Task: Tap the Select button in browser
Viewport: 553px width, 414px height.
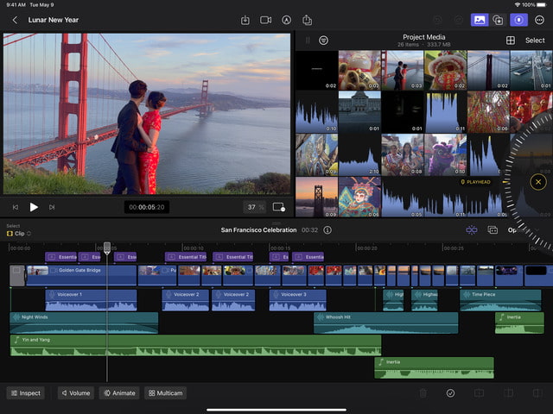Action: click(535, 41)
